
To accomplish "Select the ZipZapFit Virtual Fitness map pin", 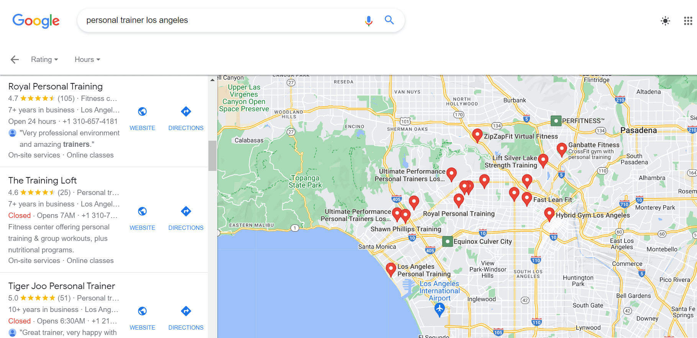I will point(477,135).
